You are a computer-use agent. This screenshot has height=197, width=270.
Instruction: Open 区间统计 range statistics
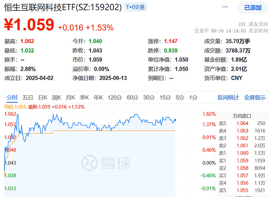tap(228, 98)
